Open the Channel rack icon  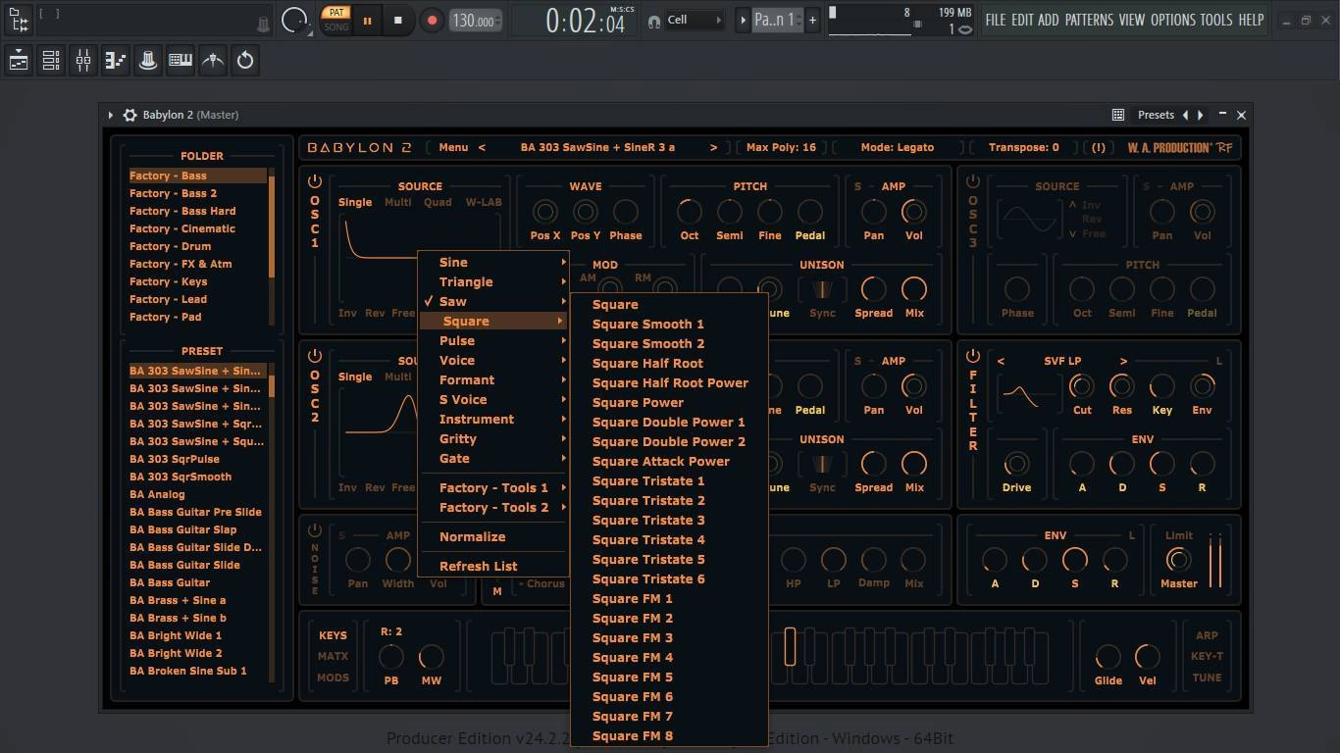tap(51, 61)
